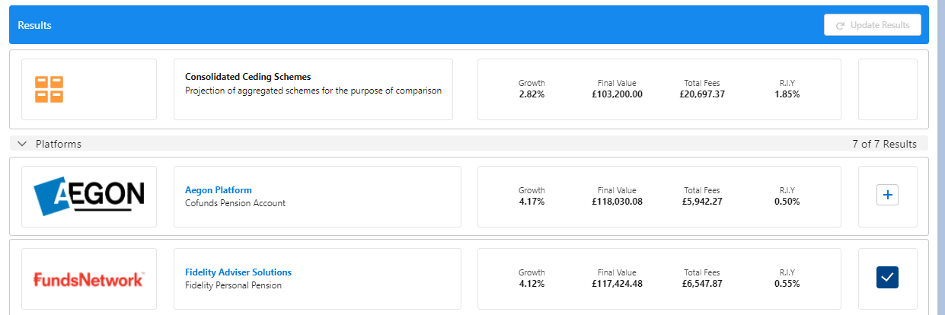
Task: Click Aegon's Final Value £118,030.08
Action: pyautogui.click(x=617, y=202)
